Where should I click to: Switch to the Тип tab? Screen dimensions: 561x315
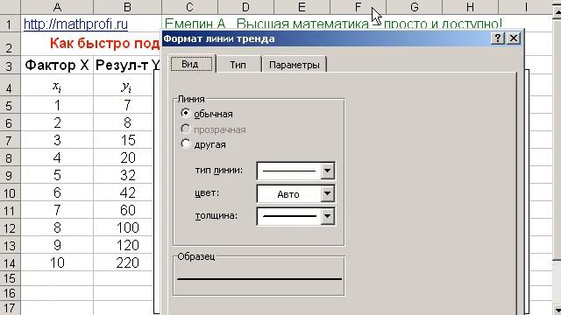click(x=238, y=65)
